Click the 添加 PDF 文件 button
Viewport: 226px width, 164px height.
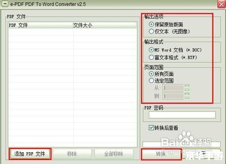[x=30, y=154]
